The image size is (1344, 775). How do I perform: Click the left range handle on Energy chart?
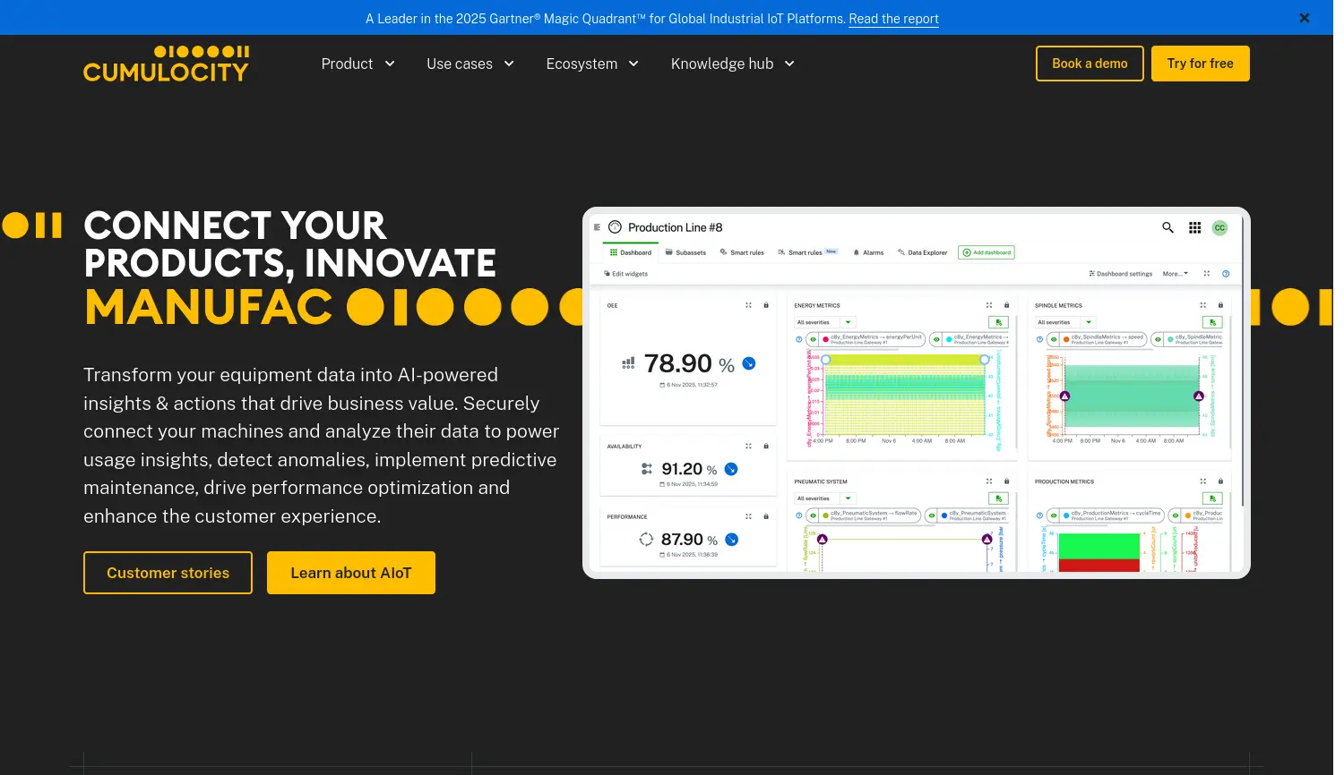pyautogui.click(x=826, y=360)
